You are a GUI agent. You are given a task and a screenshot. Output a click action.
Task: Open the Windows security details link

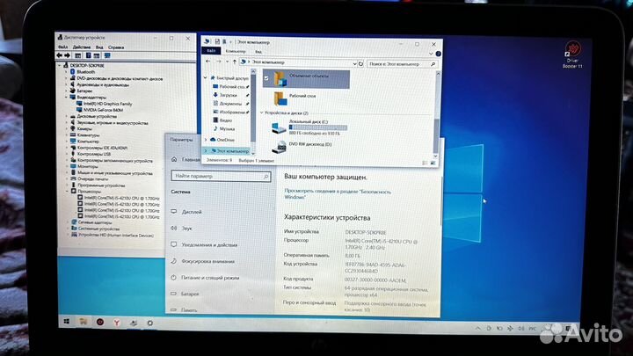(338, 194)
